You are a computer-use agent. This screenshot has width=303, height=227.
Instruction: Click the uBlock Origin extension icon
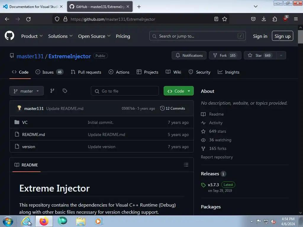(x=286, y=19)
